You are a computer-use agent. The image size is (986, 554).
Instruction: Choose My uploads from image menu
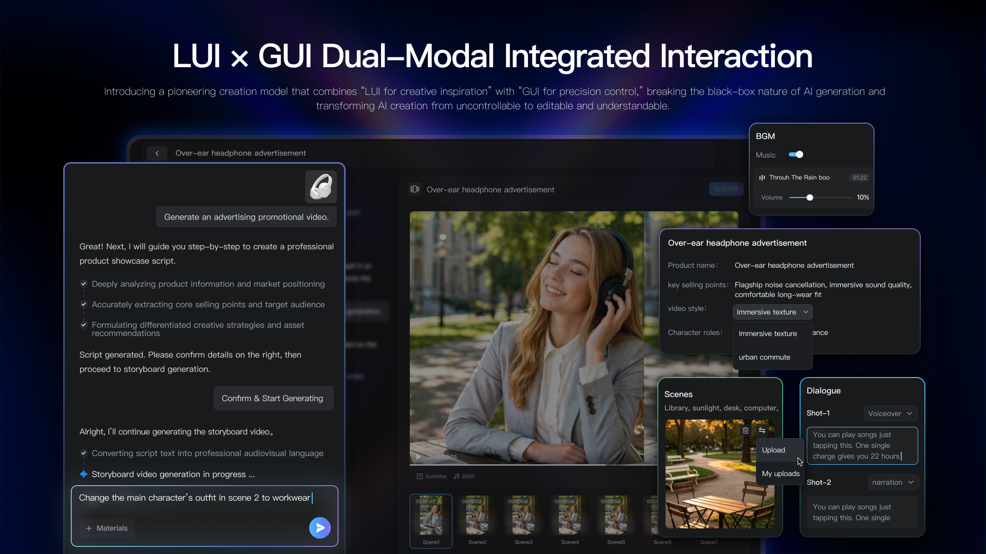pyautogui.click(x=781, y=473)
